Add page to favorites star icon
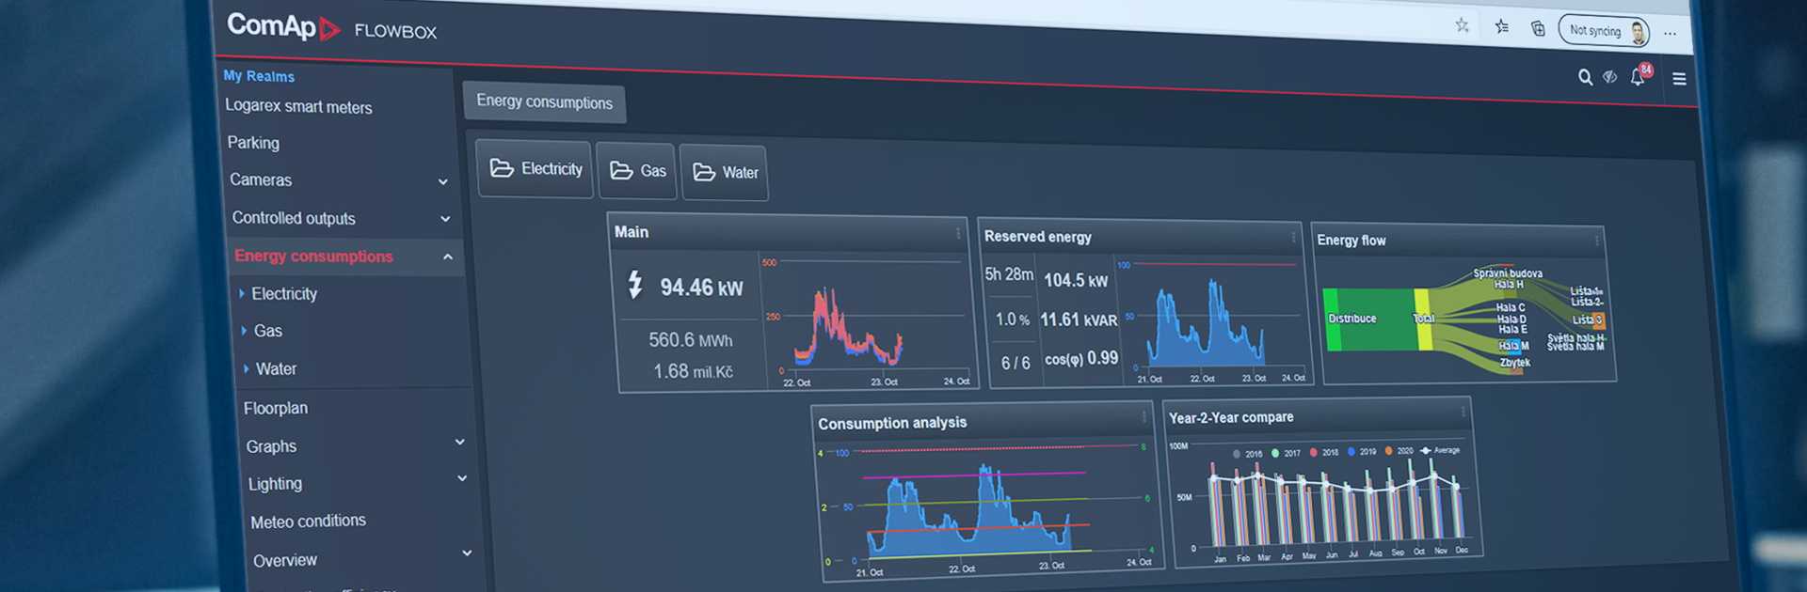 (x=1462, y=25)
